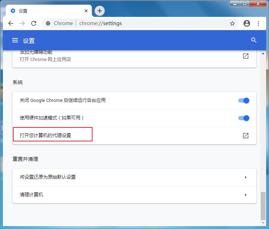The image size is (269, 229).
Task: Expand 清理计算机 arrow
Action: point(246,195)
